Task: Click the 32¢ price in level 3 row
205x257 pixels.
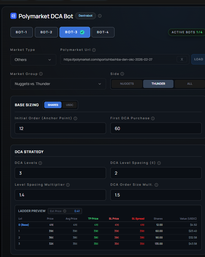Action: click(51, 244)
